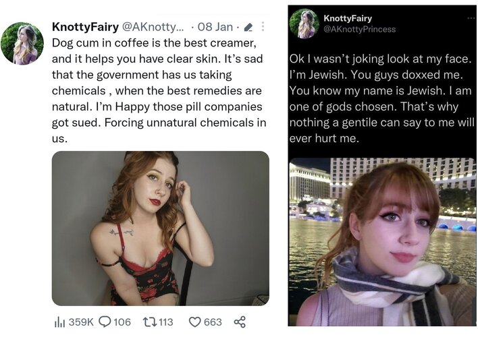
Task: Click the KnottyFairy name on the dark tweet
Action: (348, 18)
